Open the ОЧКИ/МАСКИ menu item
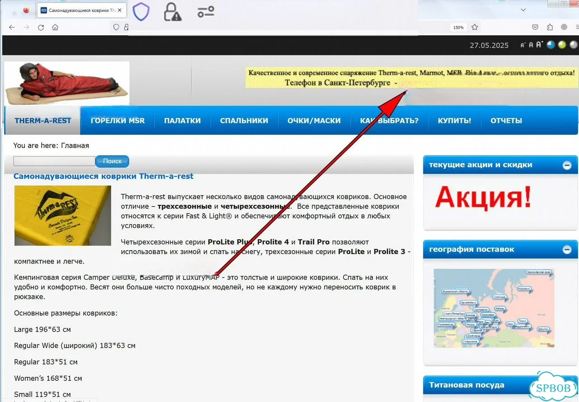Viewport: 579px width, 402px height. (314, 121)
